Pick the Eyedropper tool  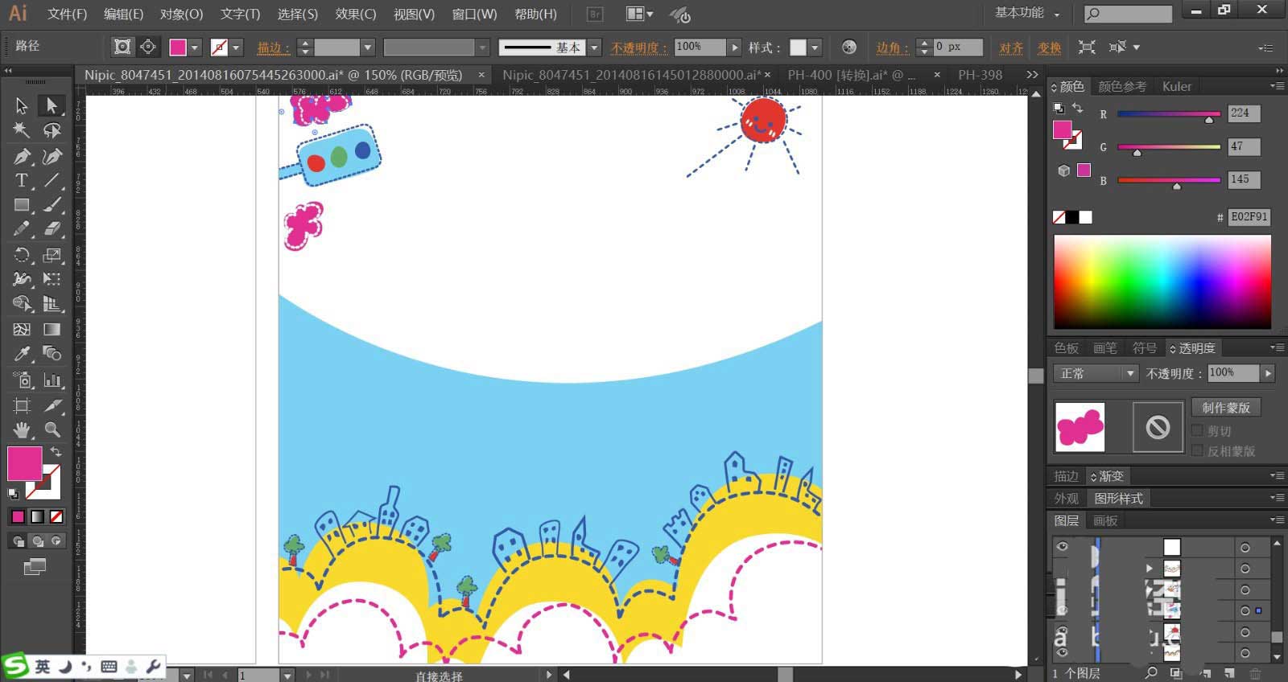click(x=22, y=354)
